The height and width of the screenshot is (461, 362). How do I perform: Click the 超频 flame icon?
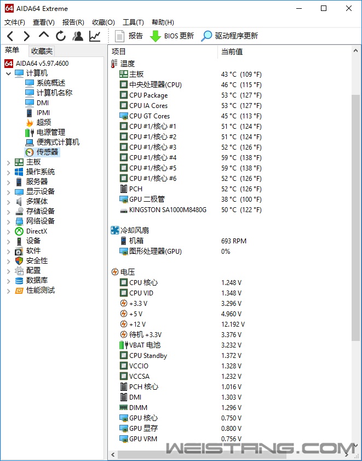click(30, 123)
